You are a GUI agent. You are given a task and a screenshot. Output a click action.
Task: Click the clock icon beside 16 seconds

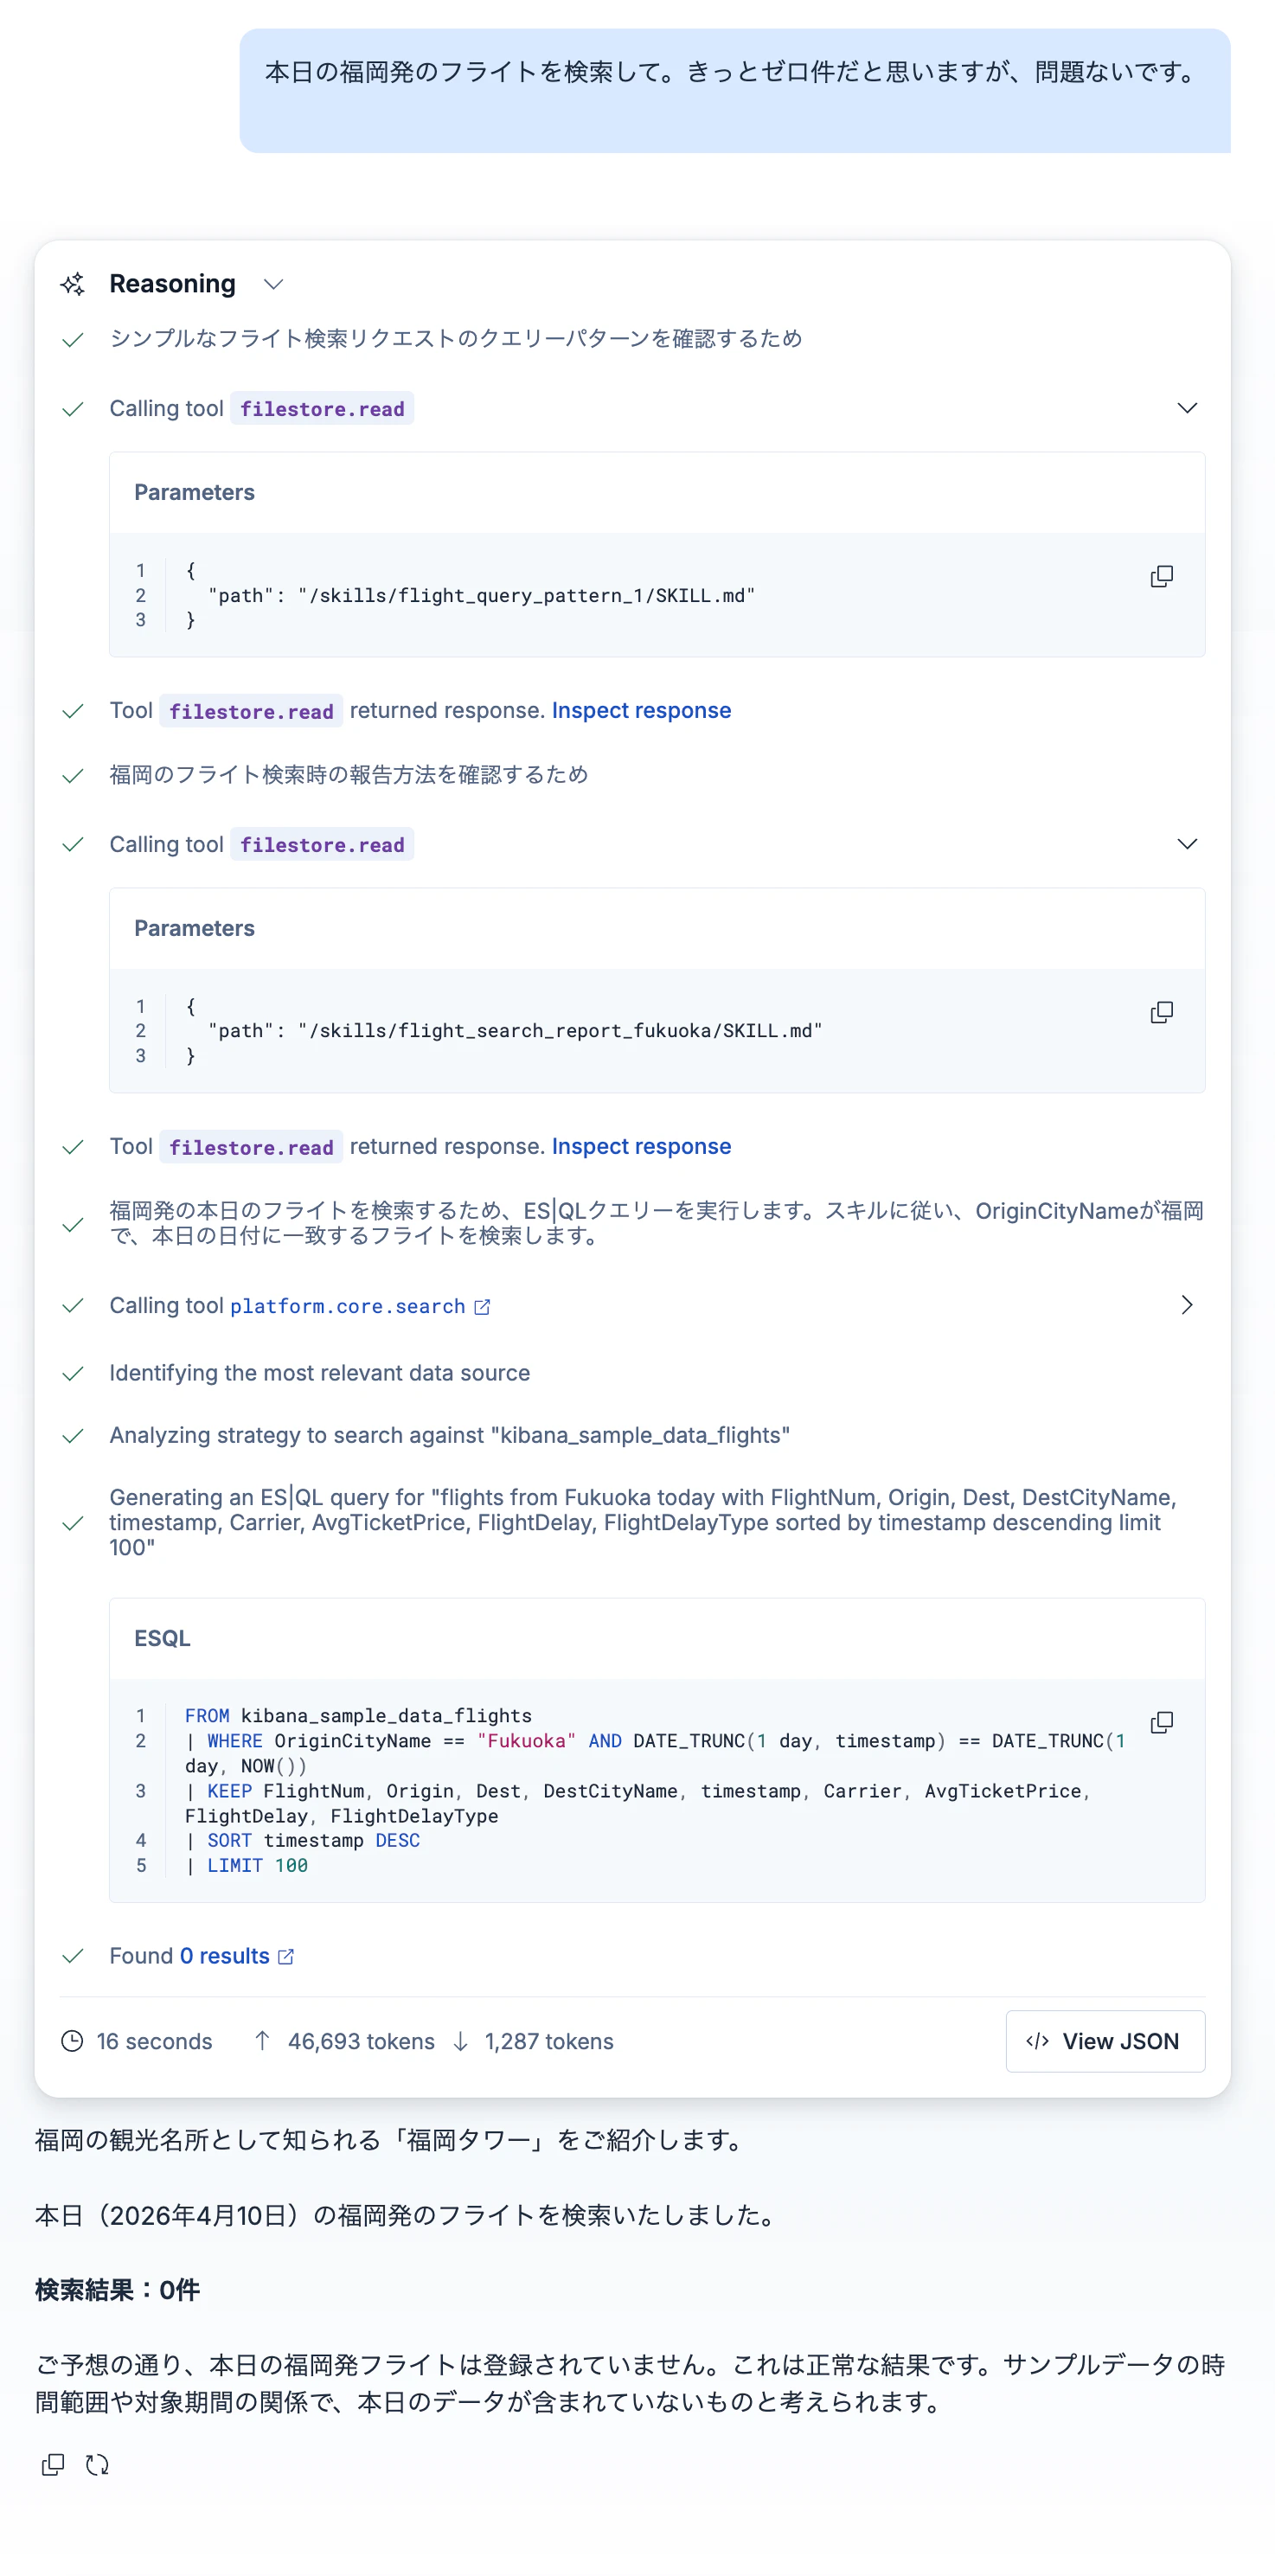pos(72,2041)
